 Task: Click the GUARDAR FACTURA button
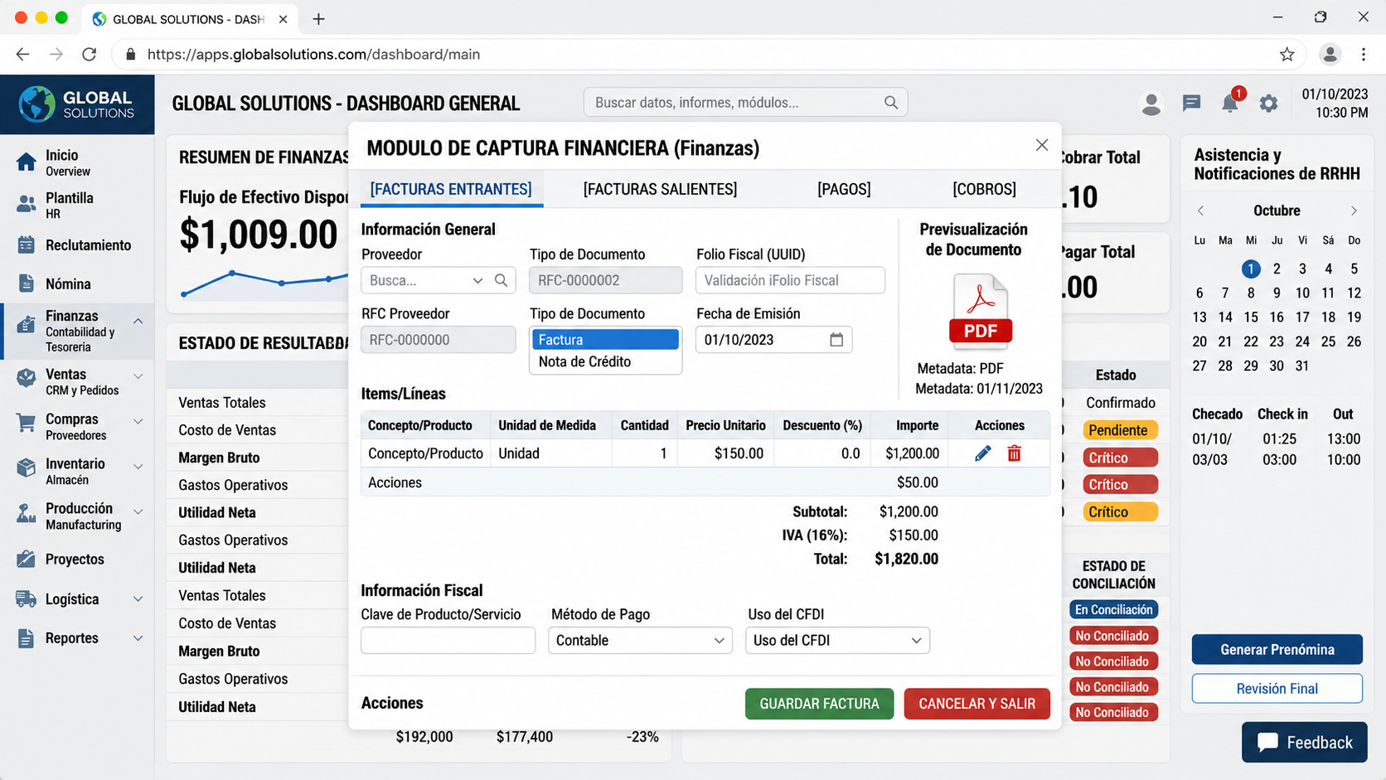[x=819, y=704]
